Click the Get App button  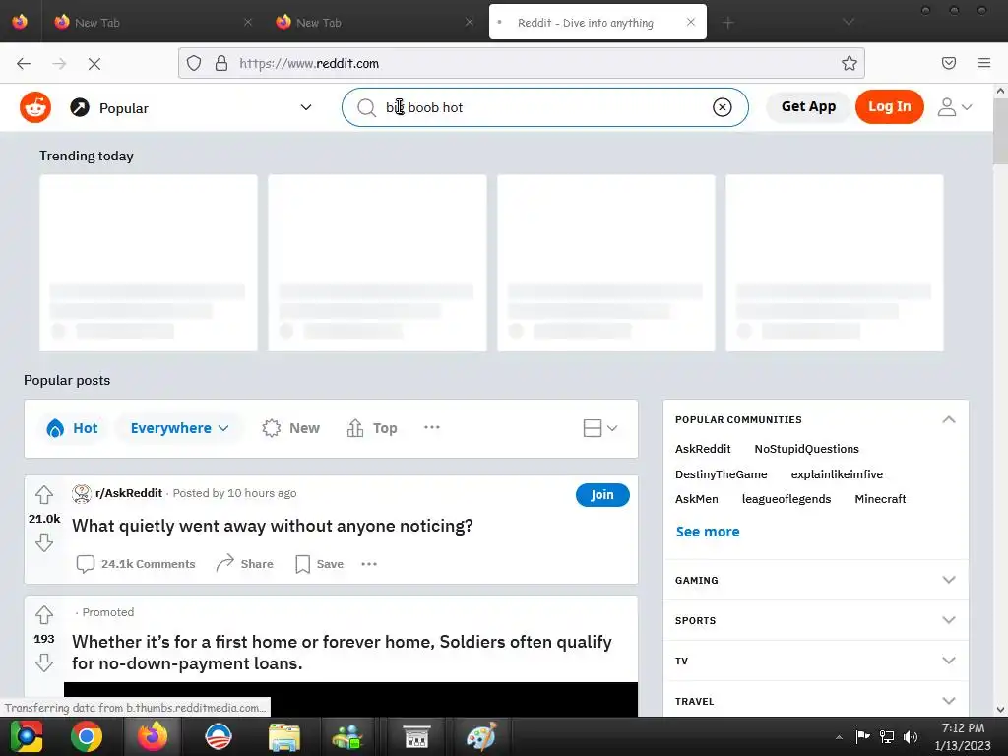(808, 106)
